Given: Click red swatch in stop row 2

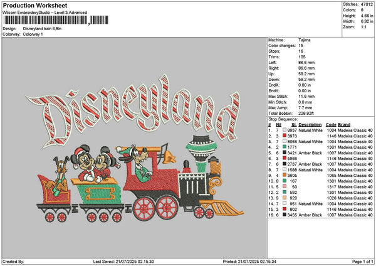Looking at the screenshot, I should click(285, 136).
